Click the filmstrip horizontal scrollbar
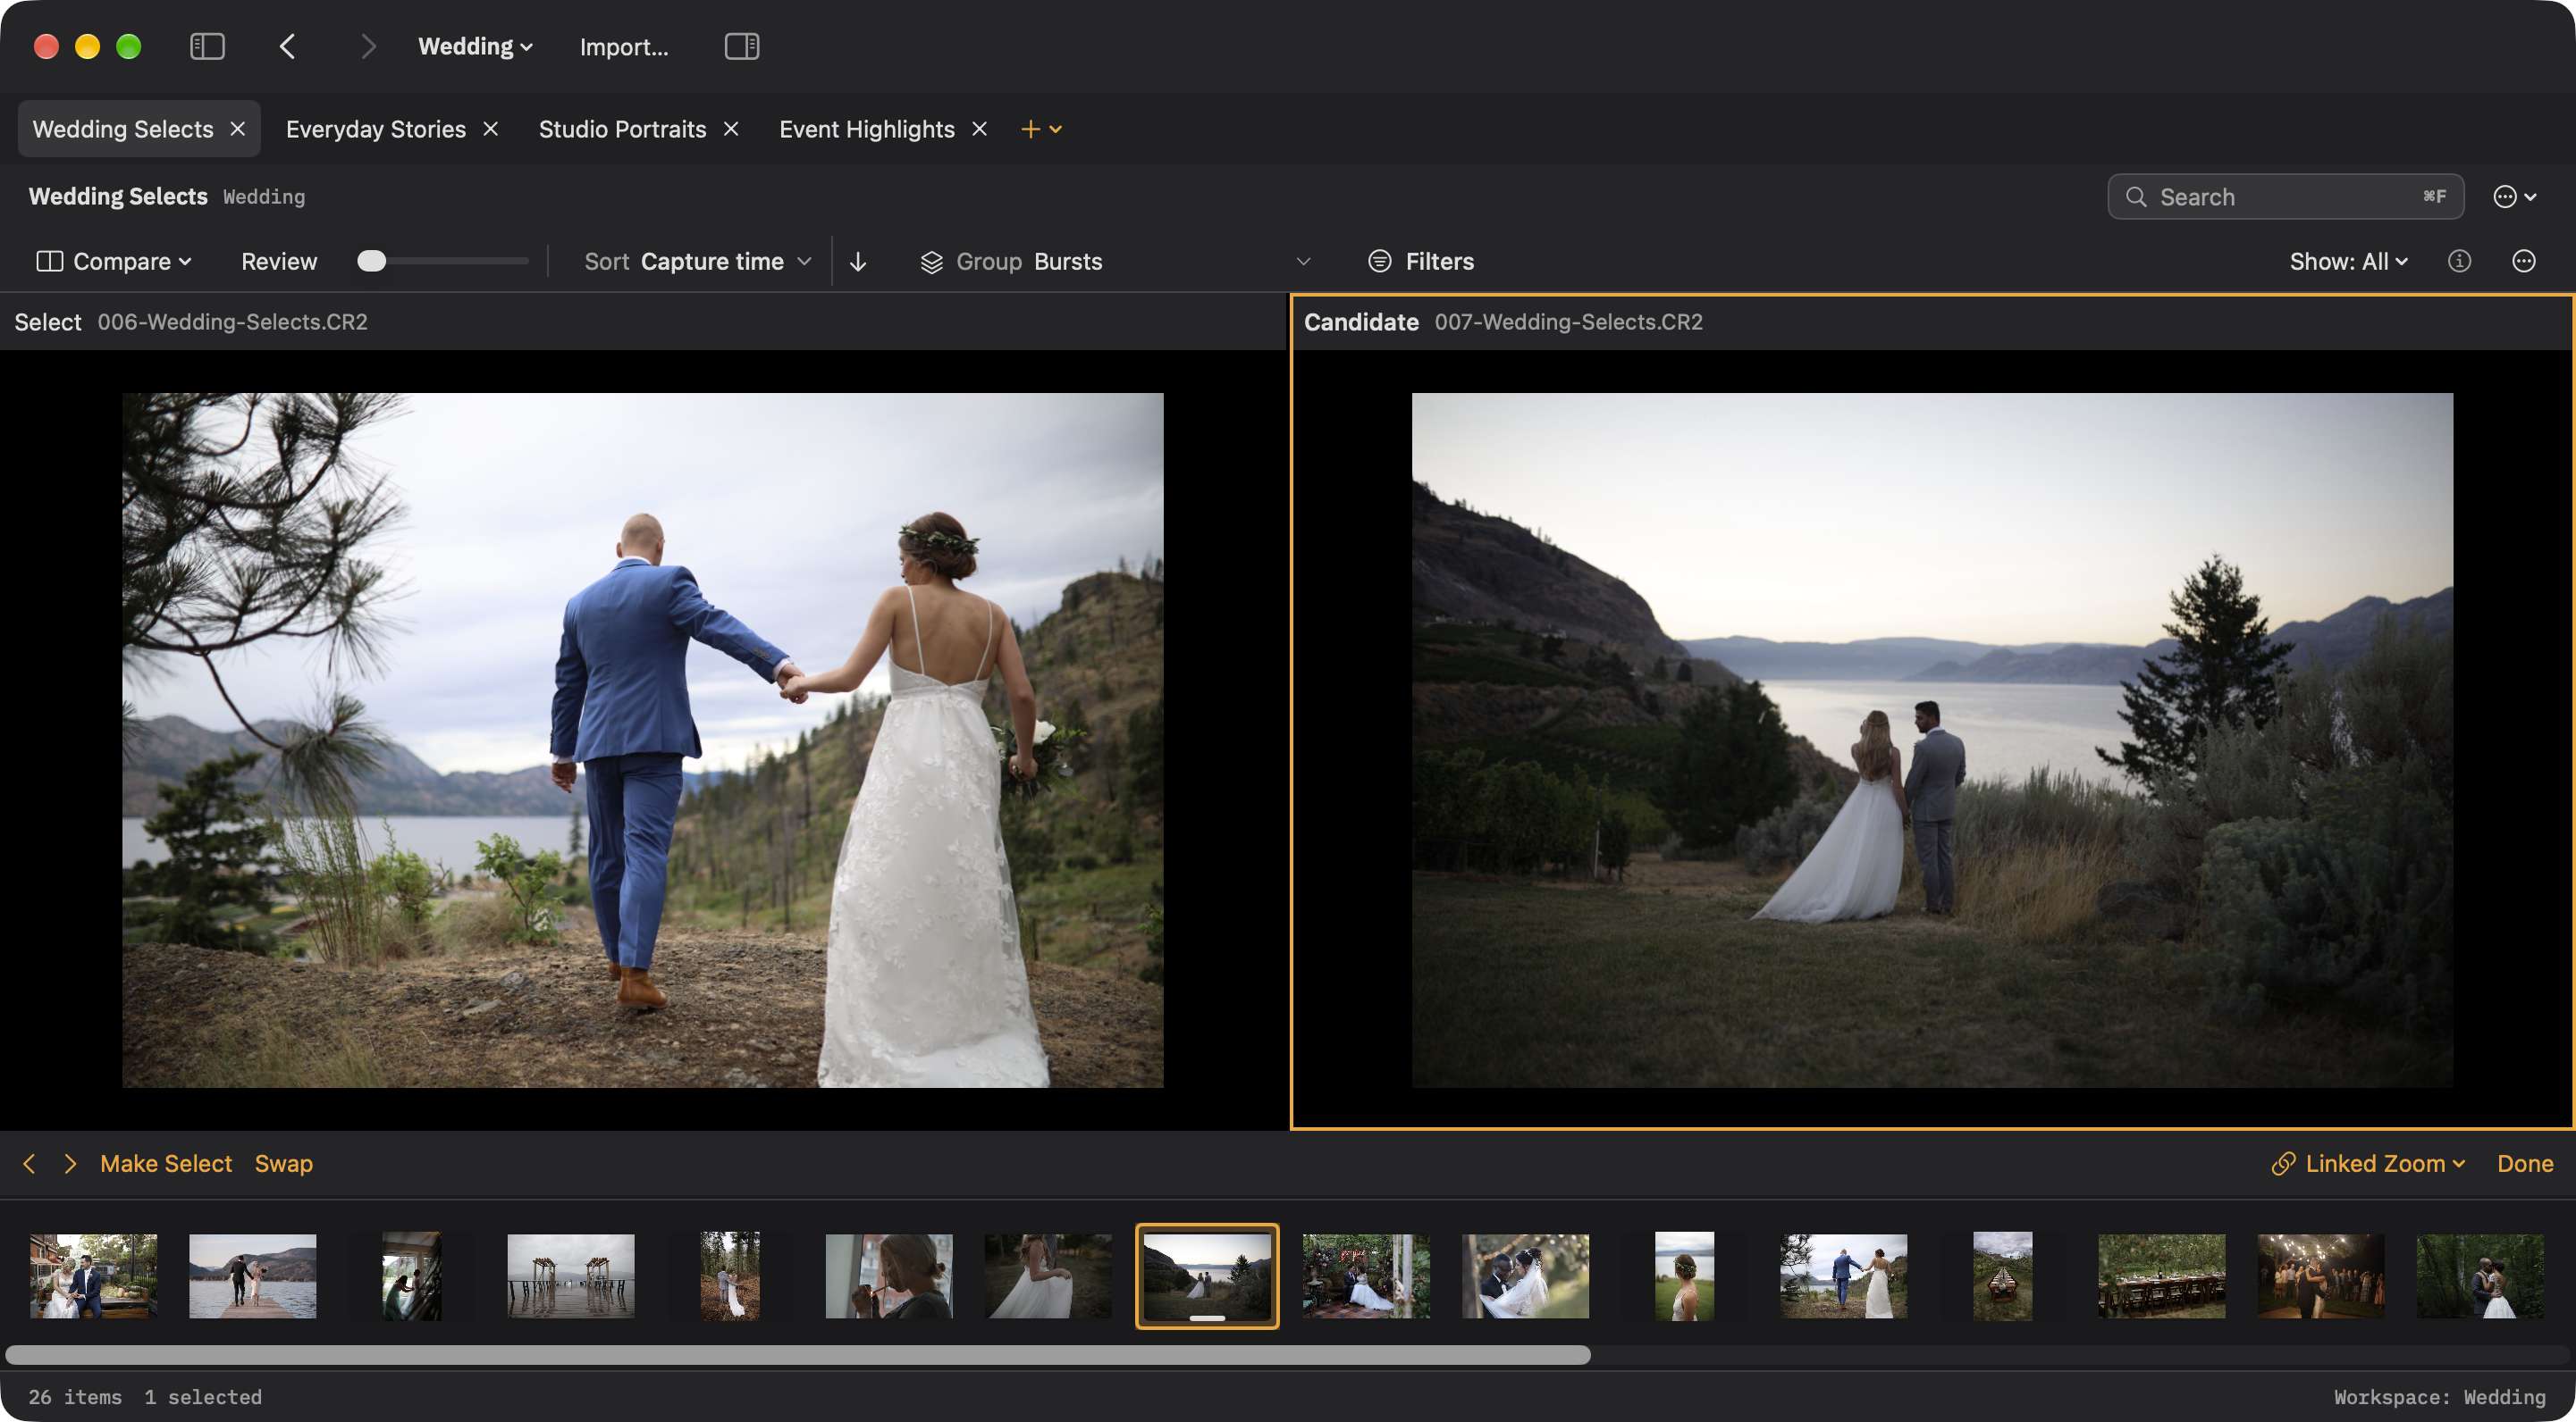 click(x=798, y=1355)
